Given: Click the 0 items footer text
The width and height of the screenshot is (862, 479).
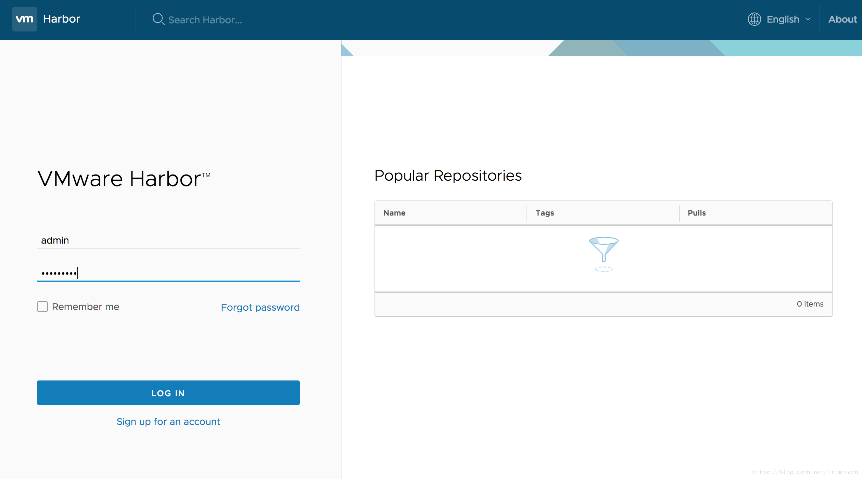Looking at the screenshot, I should click(x=810, y=304).
